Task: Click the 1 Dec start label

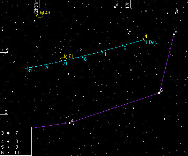Action: click(151, 42)
